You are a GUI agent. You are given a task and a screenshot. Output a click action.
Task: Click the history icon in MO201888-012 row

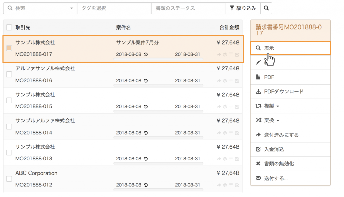coord(146,185)
